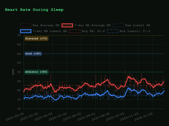Select the Good (<60) threshold badge
Screen dimensions: 169x126
(33, 54)
